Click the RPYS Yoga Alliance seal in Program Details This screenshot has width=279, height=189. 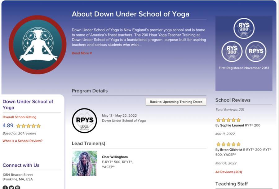pos(84,121)
